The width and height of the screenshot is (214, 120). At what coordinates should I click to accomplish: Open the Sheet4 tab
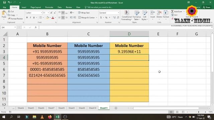click(21, 108)
